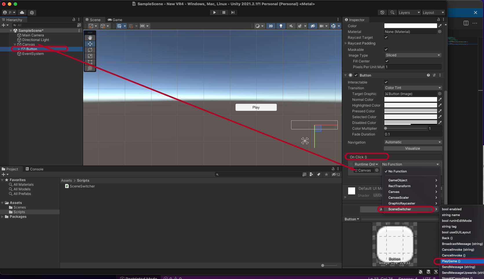Select SceneSwitcher in function menu
484x279 pixels.
click(x=411, y=209)
